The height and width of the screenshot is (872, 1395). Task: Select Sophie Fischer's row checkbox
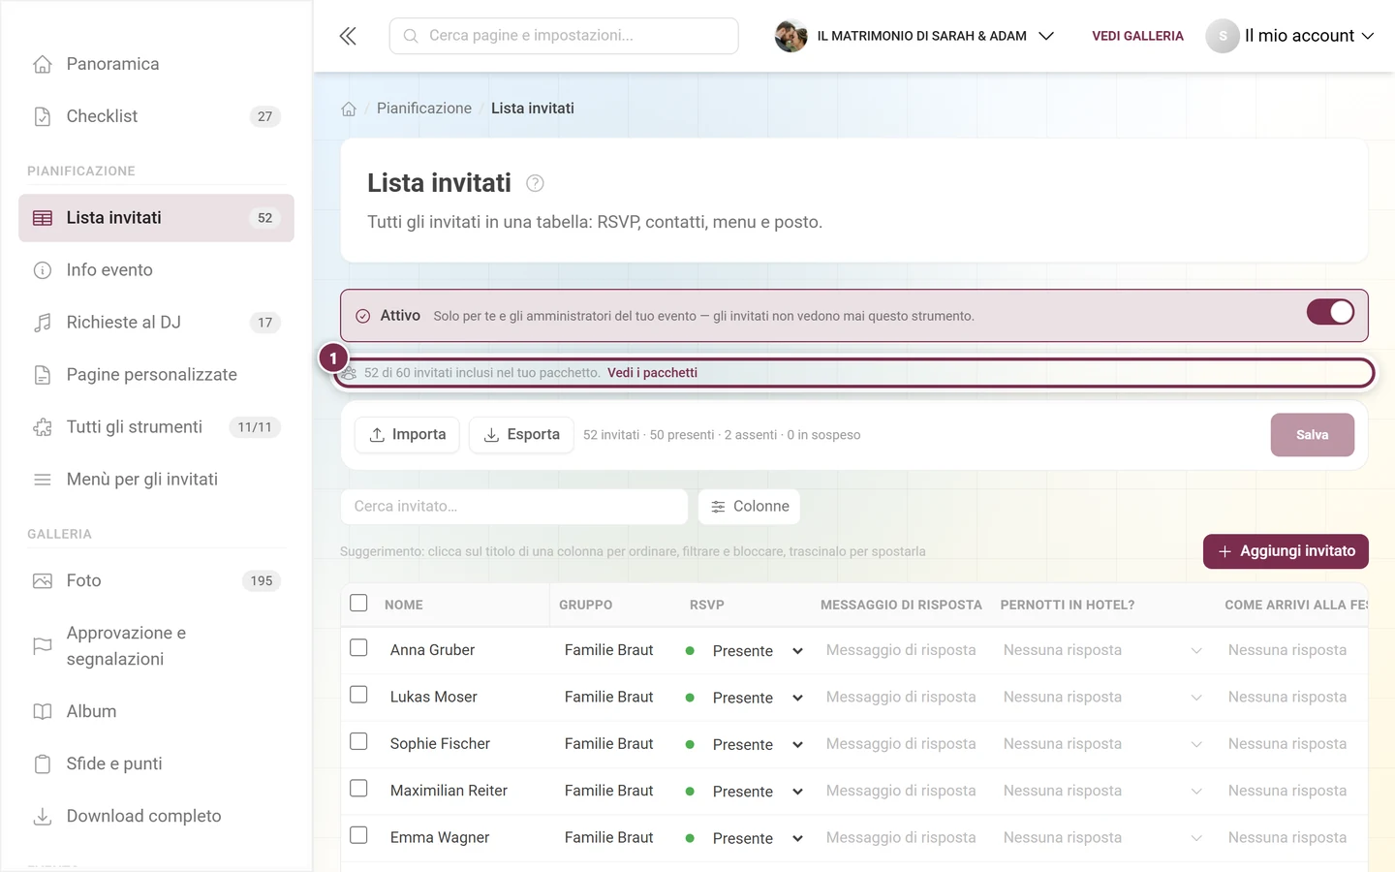[358, 741]
